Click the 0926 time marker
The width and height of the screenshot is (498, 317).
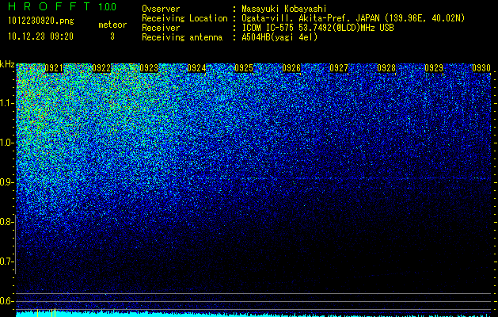[291, 68]
